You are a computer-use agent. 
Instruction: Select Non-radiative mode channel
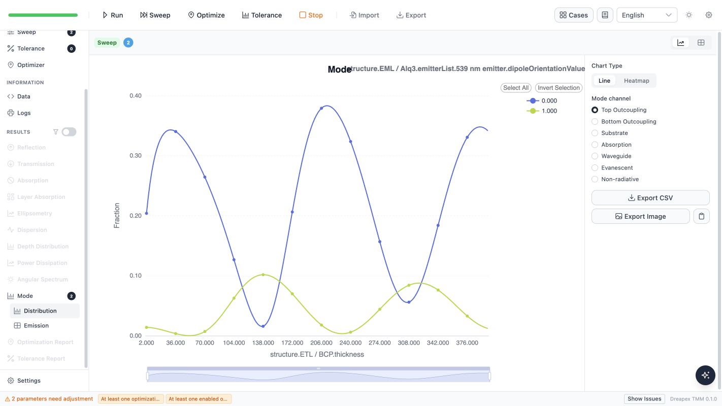(x=615, y=179)
